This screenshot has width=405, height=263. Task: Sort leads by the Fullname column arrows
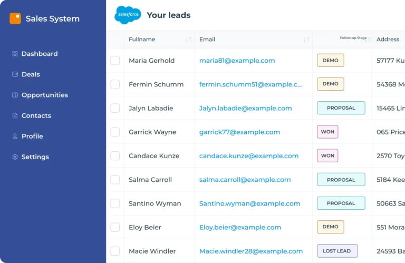188,40
